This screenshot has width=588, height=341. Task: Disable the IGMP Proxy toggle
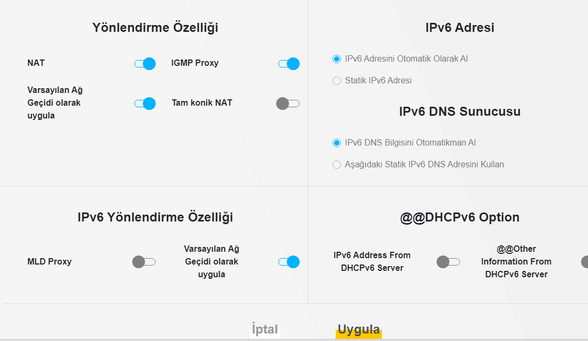(x=288, y=64)
